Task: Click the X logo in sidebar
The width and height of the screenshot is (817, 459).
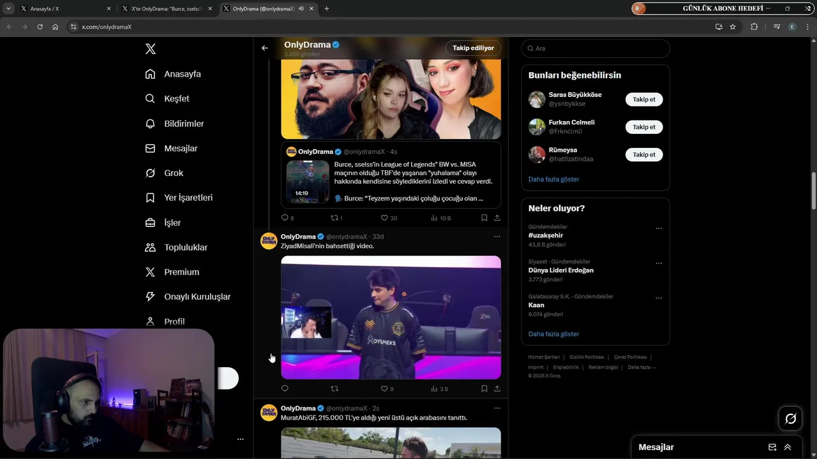Action: click(x=151, y=49)
